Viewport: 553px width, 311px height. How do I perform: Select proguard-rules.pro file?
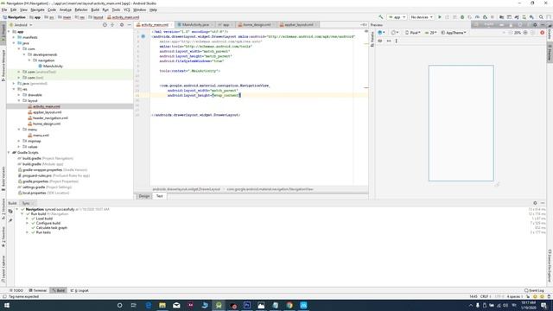[x=37, y=175]
